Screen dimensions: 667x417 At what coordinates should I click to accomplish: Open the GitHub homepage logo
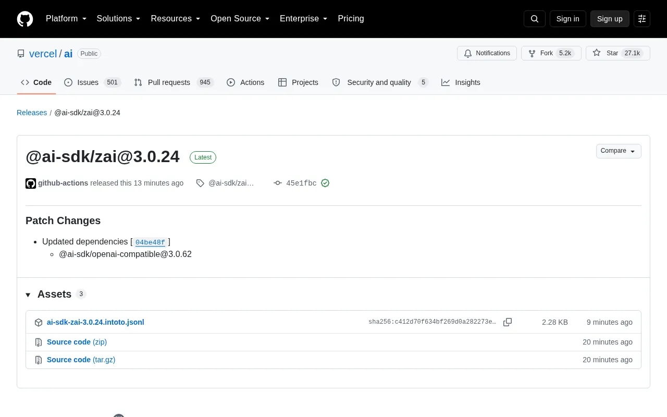coord(25,19)
